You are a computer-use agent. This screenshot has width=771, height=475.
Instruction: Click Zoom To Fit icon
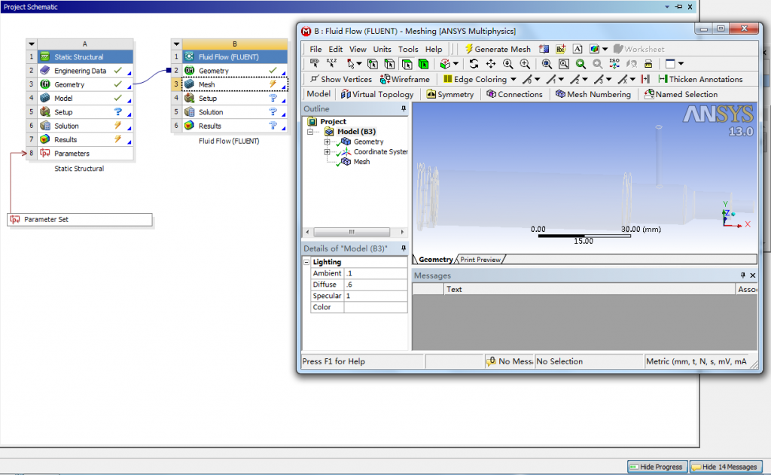pyautogui.click(x=547, y=63)
